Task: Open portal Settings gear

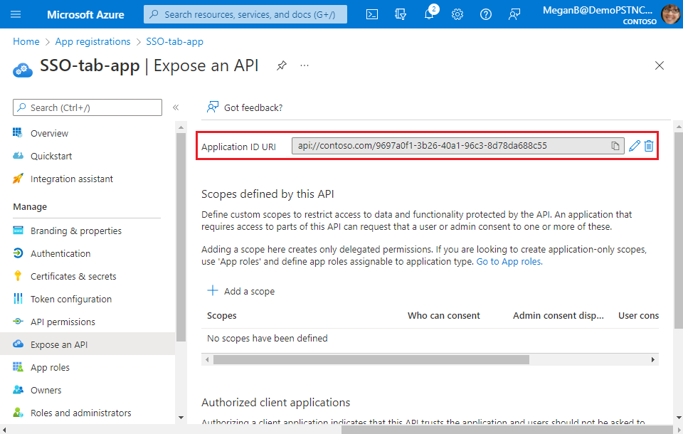Action: click(x=457, y=14)
